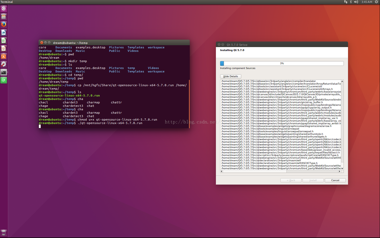Click the arrayutils_p.h imports log line

269,97
